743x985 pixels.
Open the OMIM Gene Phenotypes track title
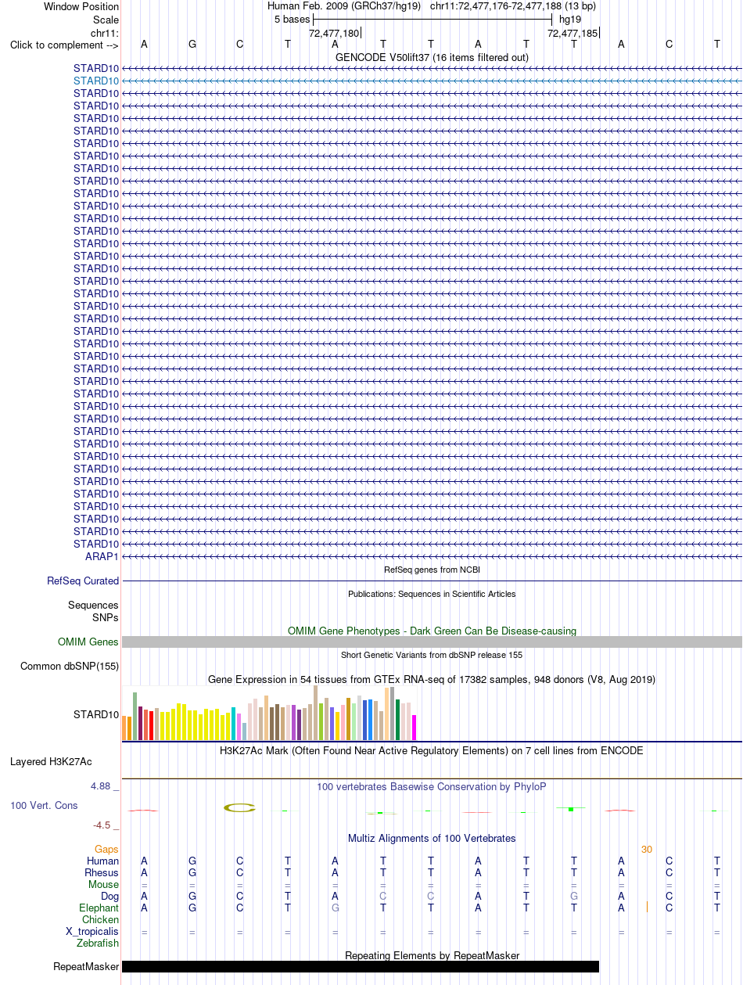[432, 631]
